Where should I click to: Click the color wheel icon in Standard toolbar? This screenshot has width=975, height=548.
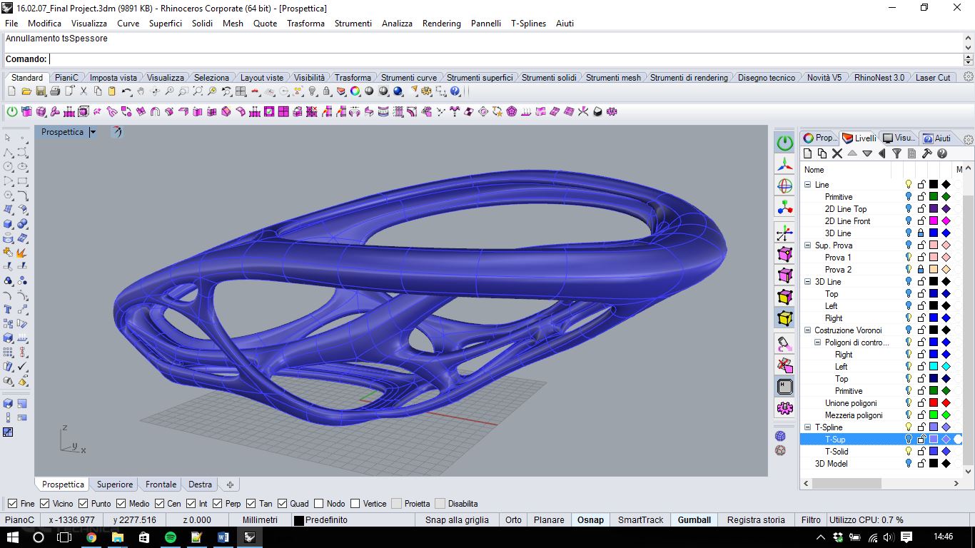coord(355,91)
